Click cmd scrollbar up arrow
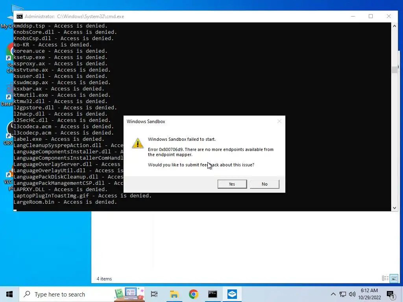Viewport: 403px width, 302px height. [x=394, y=26]
